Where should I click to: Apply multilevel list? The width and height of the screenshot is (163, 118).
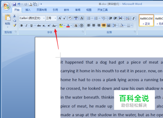(104, 18)
